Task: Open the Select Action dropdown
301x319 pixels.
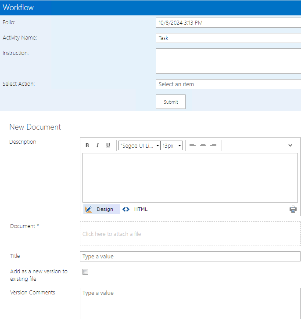Action: point(228,84)
